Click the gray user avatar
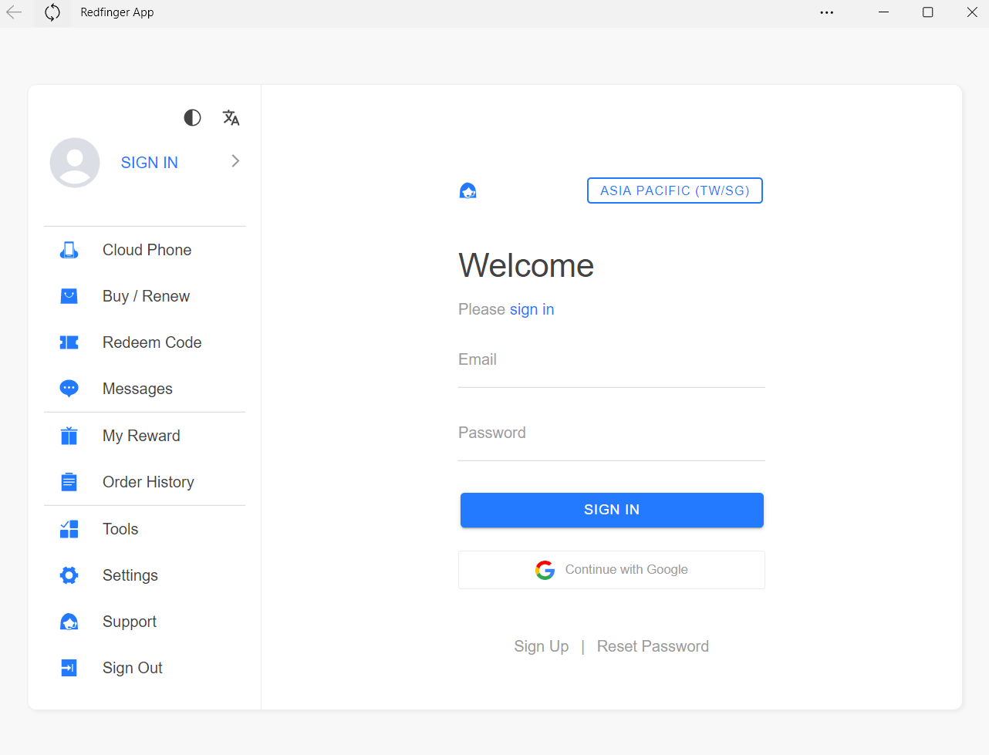989x755 pixels. [x=75, y=163]
